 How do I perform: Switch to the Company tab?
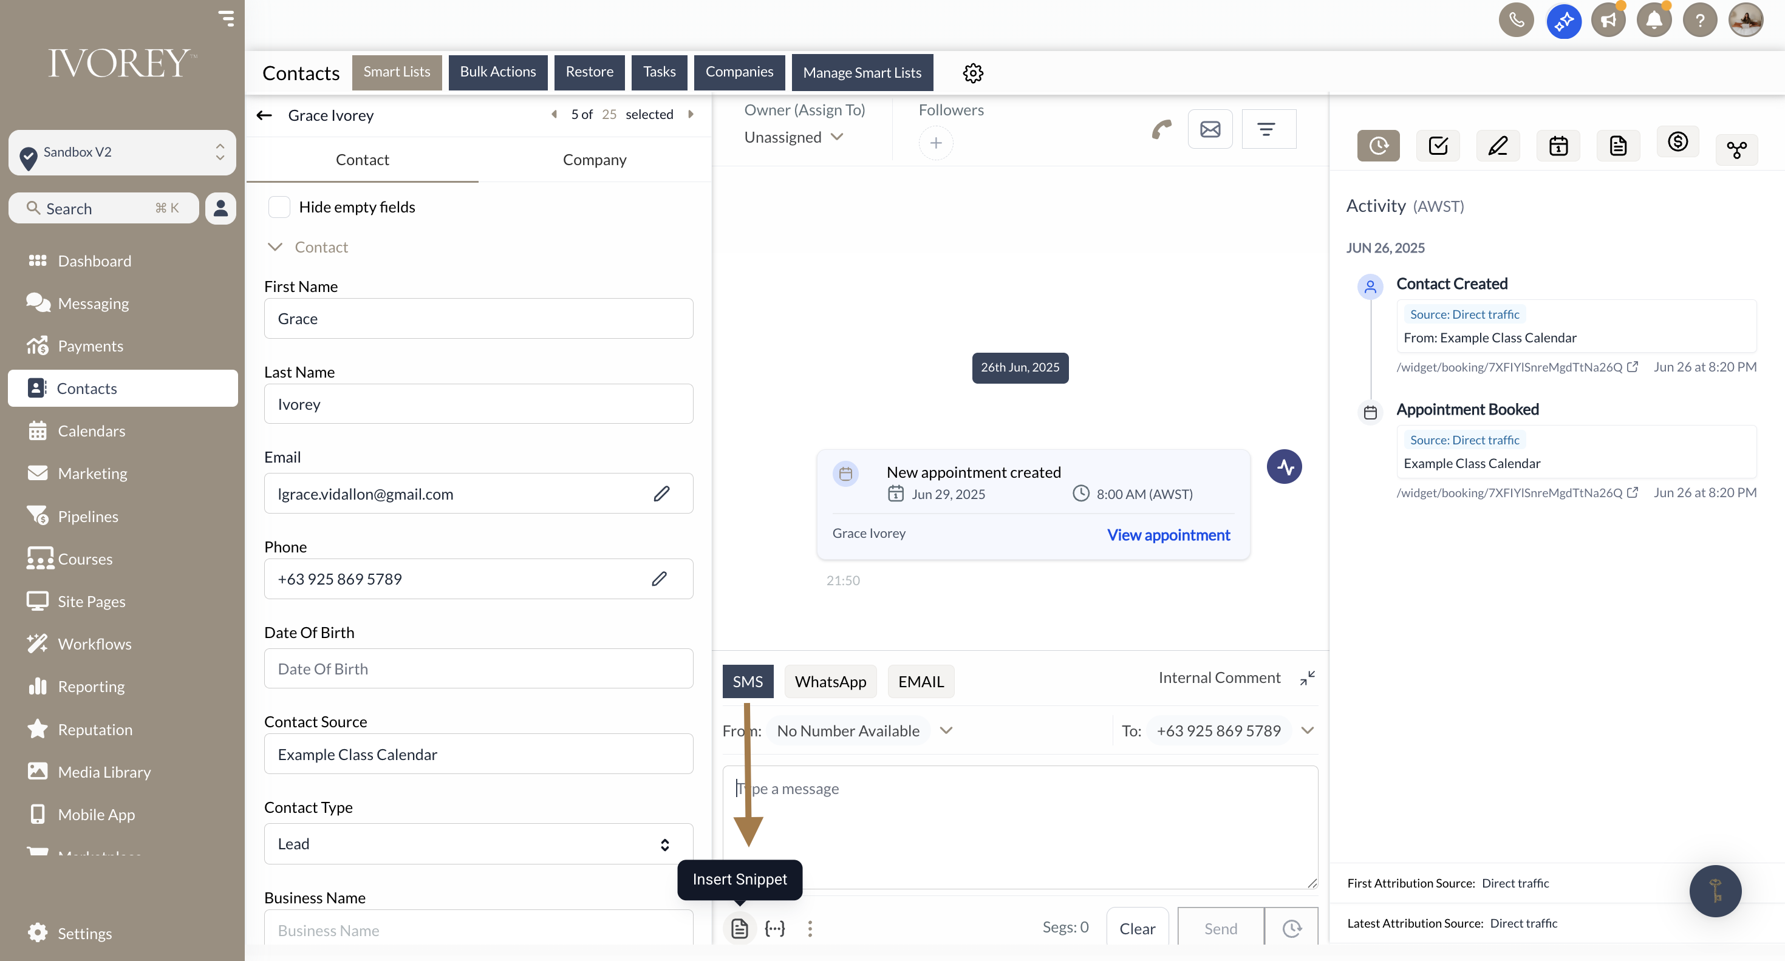594,160
